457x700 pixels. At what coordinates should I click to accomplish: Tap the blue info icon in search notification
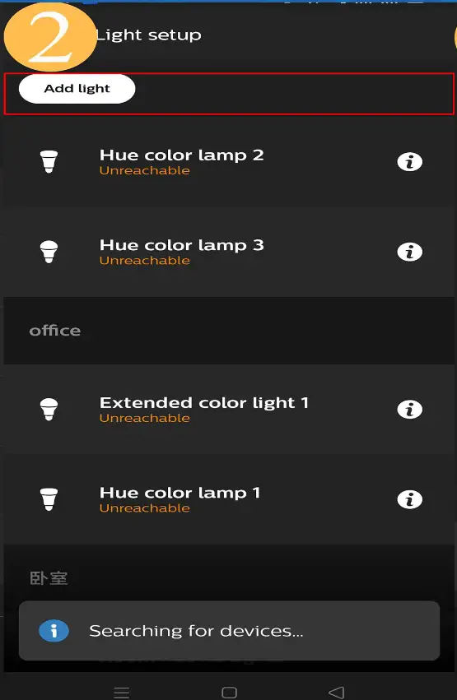[x=54, y=631]
